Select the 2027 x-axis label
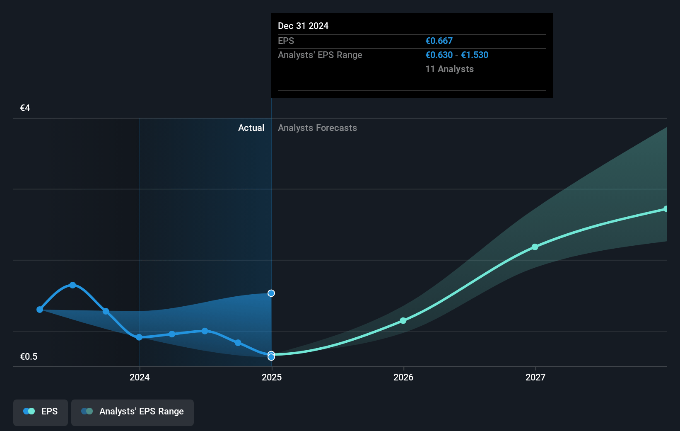Viewport: 680px width, 431px height. pos(535,377)
